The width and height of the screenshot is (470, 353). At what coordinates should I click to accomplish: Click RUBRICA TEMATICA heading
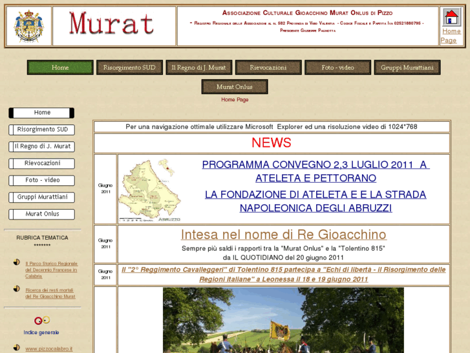coord(42,238)
